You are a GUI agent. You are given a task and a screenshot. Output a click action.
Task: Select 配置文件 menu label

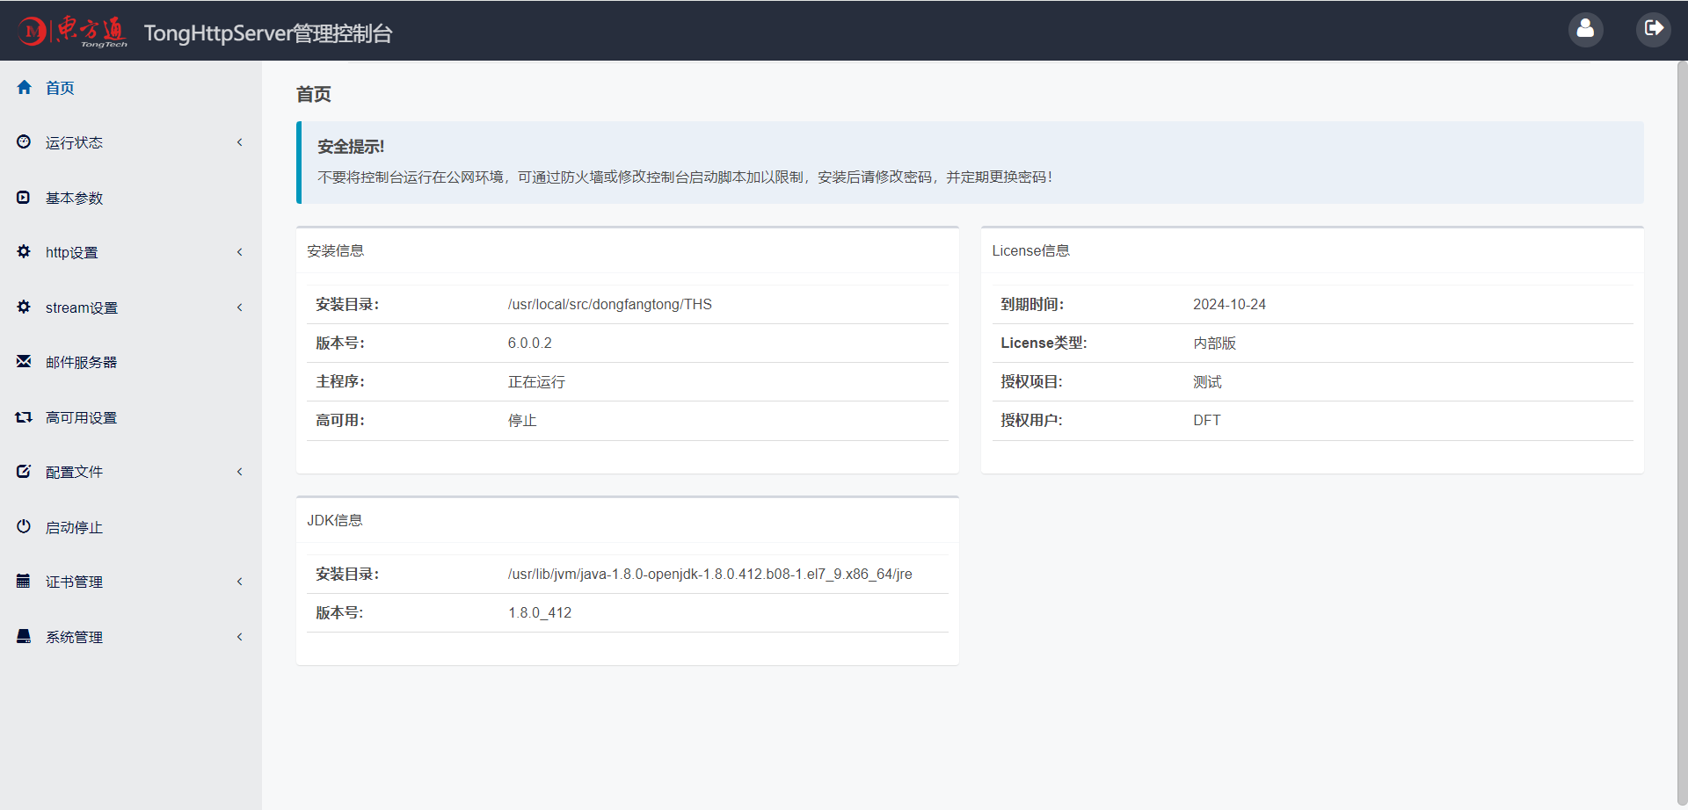(x=74, y=472)
